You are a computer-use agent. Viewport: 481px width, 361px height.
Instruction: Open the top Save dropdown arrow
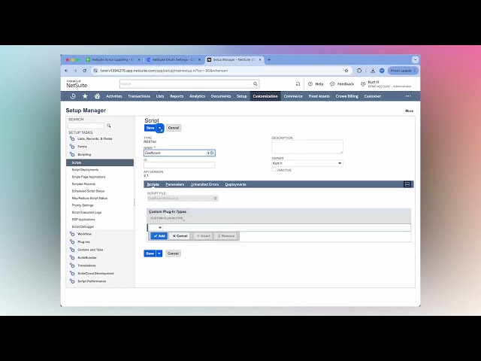tap(160, 128)
